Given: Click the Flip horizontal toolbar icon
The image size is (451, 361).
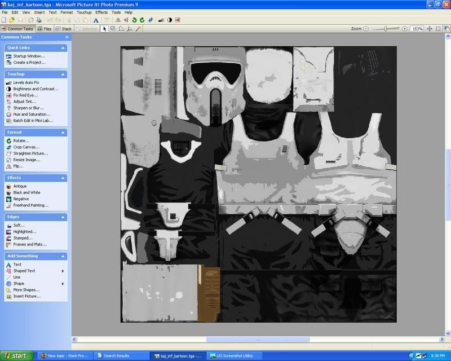Looking at the screenshot, I should pyautogui.click(x=118, y=20).
